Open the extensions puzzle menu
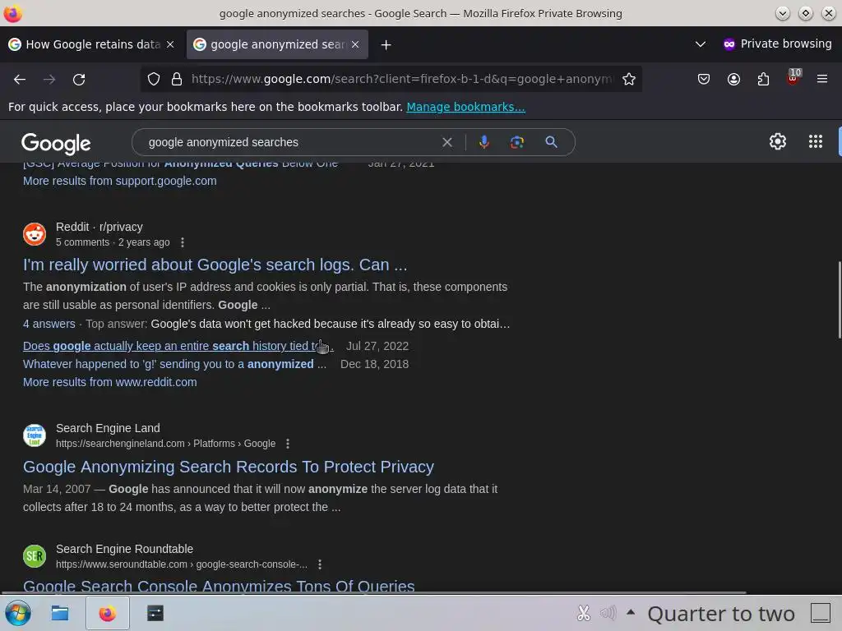 pyautogui.click(x=763, y=80)
